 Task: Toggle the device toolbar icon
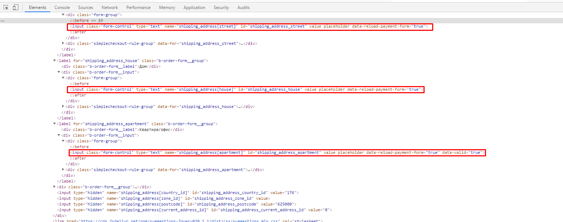[15, 7]
